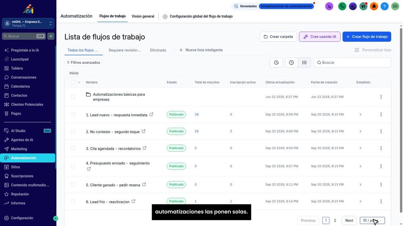403x226 pixels.
Task: Check the Automatizaciones básicas folder checkbox
Action: point(73,97)
